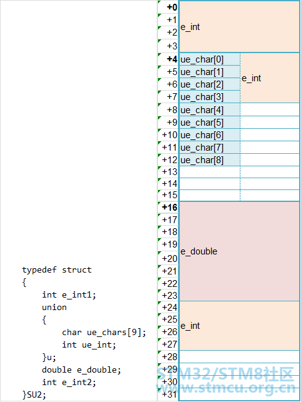Select the +4 bold offset cell
This screenshot has width=301, height=402.
click(x=169, y=59)
